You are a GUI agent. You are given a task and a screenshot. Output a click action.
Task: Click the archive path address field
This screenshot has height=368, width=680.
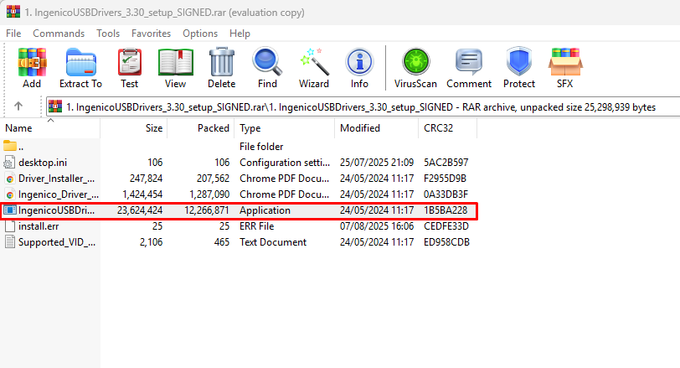pos(360,106)
